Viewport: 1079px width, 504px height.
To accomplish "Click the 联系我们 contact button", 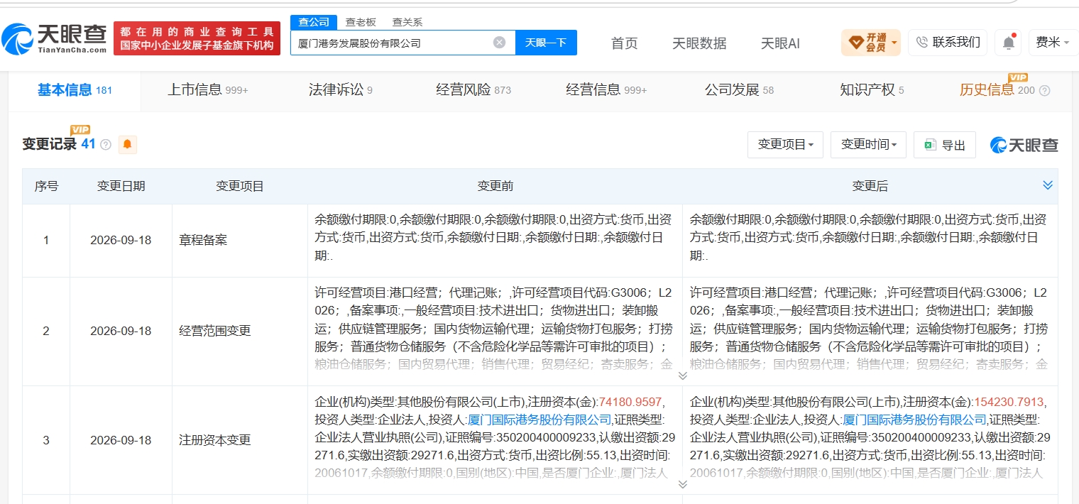I will pos(948,43).
